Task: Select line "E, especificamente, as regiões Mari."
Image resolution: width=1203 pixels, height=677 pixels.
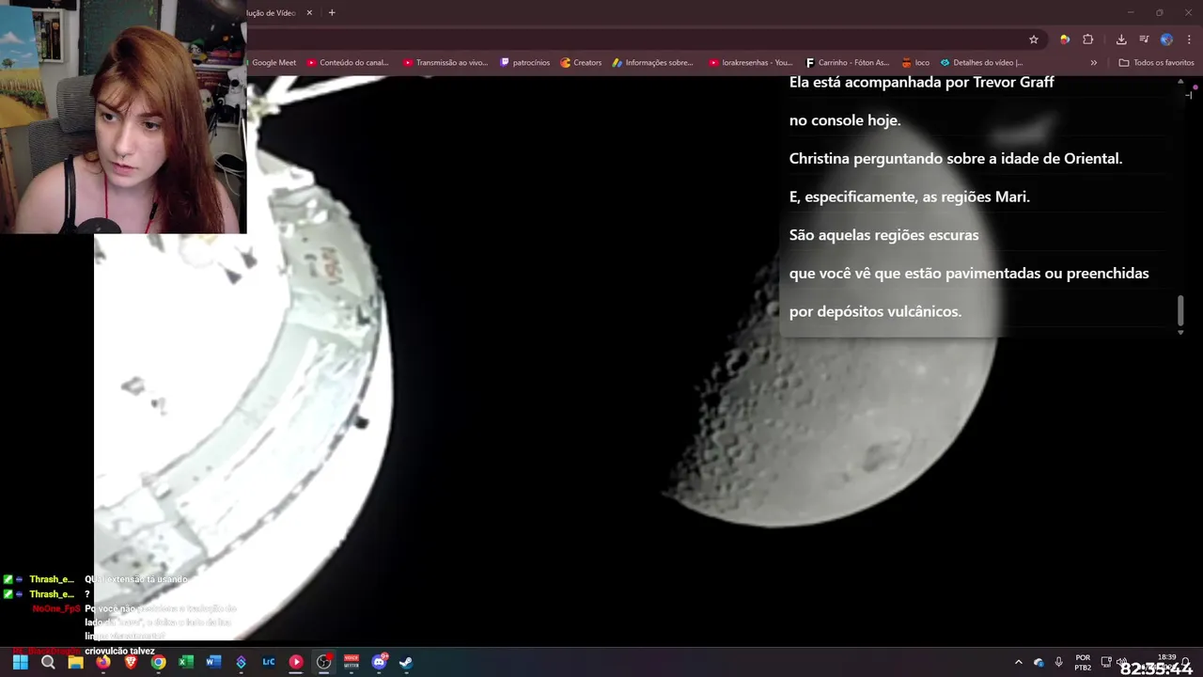Action: 910,197
